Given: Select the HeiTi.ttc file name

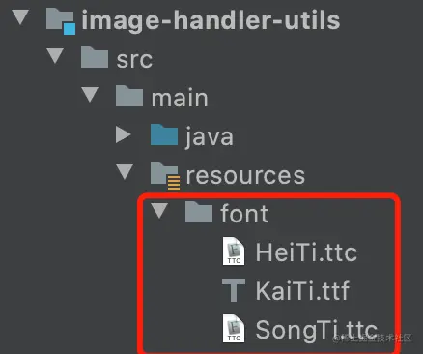Looking at the screenshot, I should 306,252.
